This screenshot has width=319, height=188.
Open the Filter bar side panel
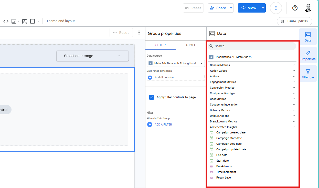(x=308, y=74)
